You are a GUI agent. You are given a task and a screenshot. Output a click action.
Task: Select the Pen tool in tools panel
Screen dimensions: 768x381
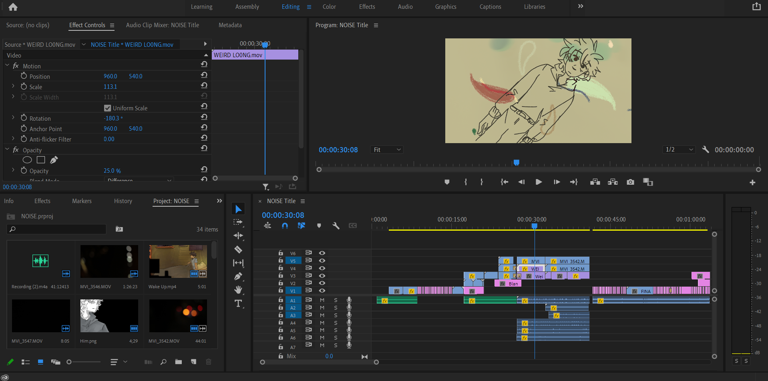[x=238, y=276]
